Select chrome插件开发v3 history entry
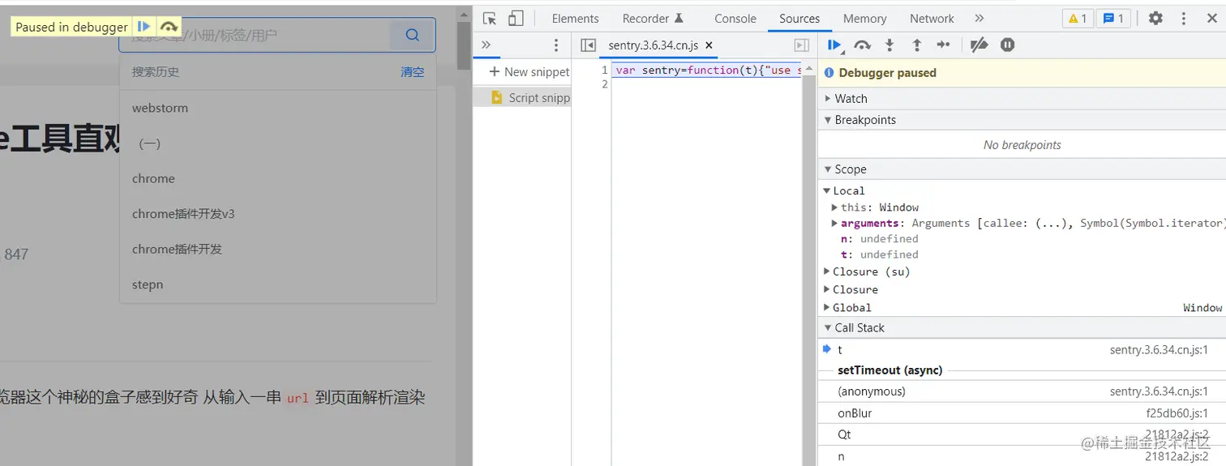Viewport: 1226px width, 466px height. pyautogui.click(x=277, y=214)
